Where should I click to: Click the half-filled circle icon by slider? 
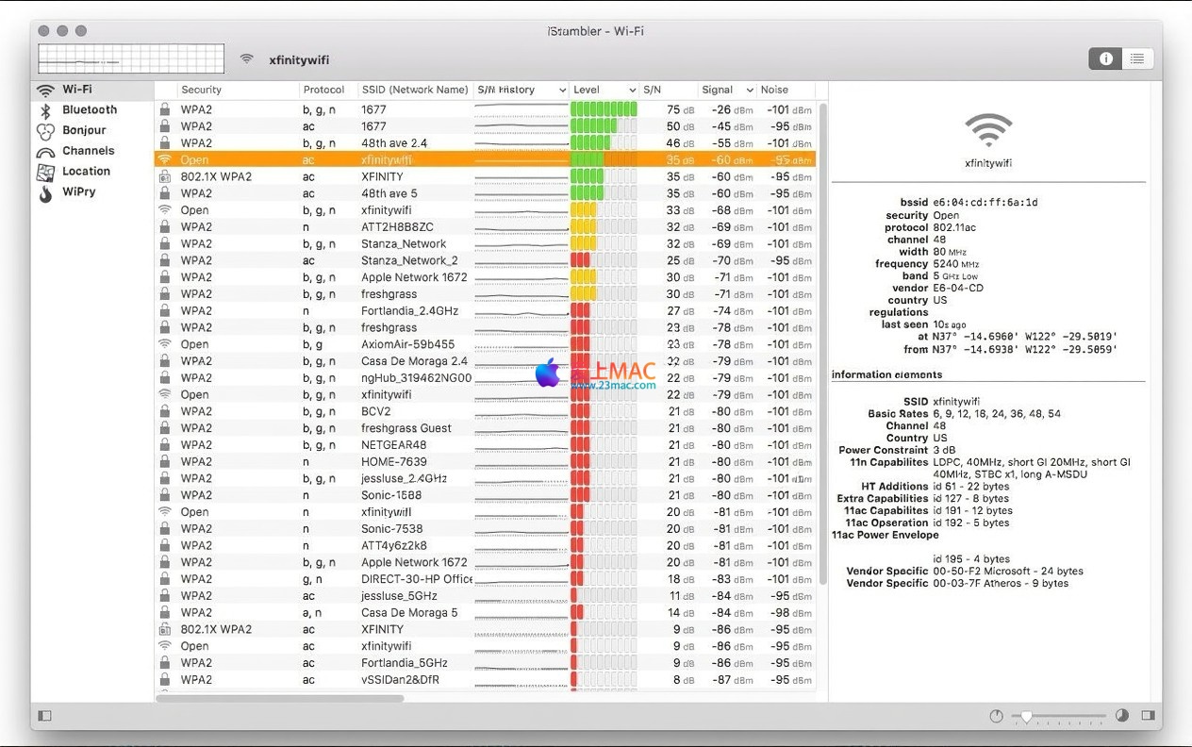coord(1122,716)
